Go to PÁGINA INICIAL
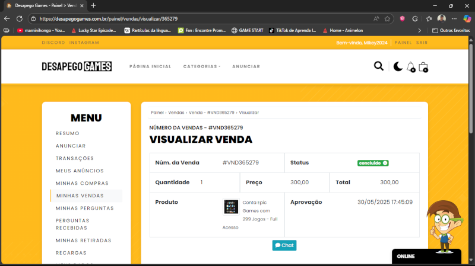475x266 pixels. (150, 66)
